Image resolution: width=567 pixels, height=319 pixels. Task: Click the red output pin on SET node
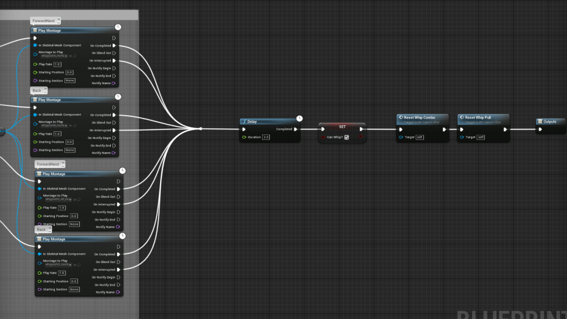point(360,136)
